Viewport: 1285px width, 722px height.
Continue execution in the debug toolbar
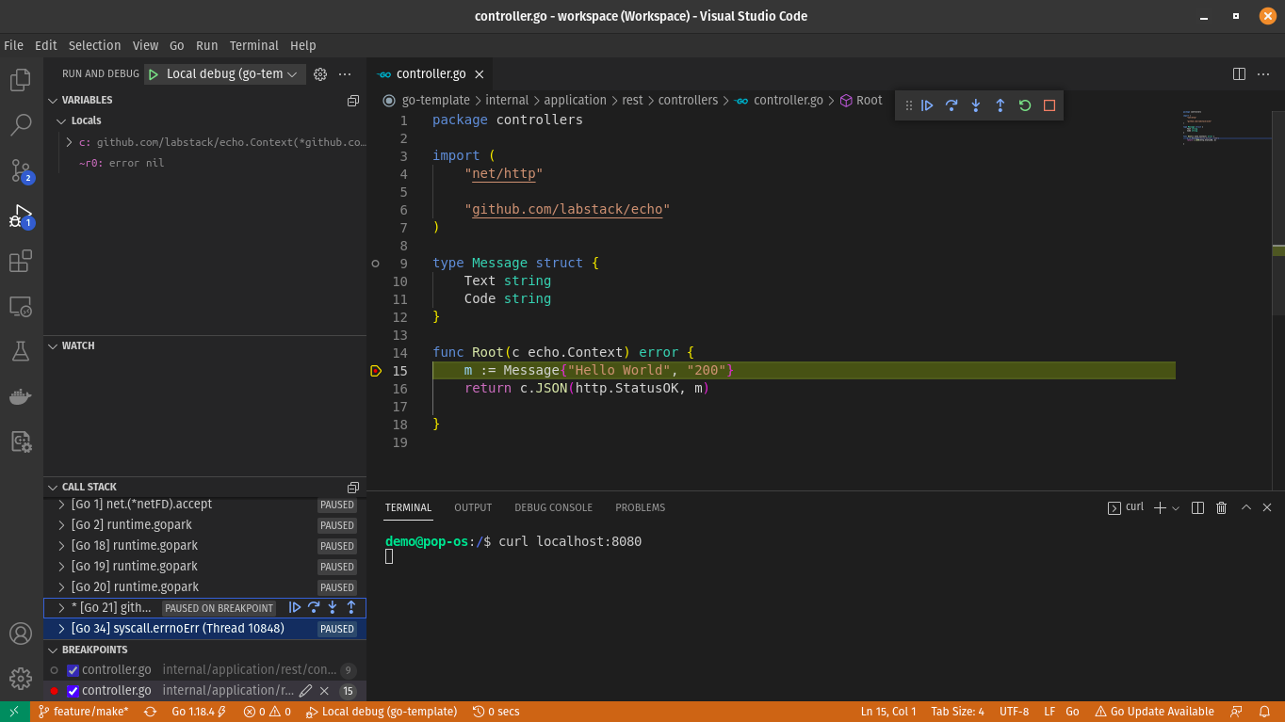coord(927,104)
